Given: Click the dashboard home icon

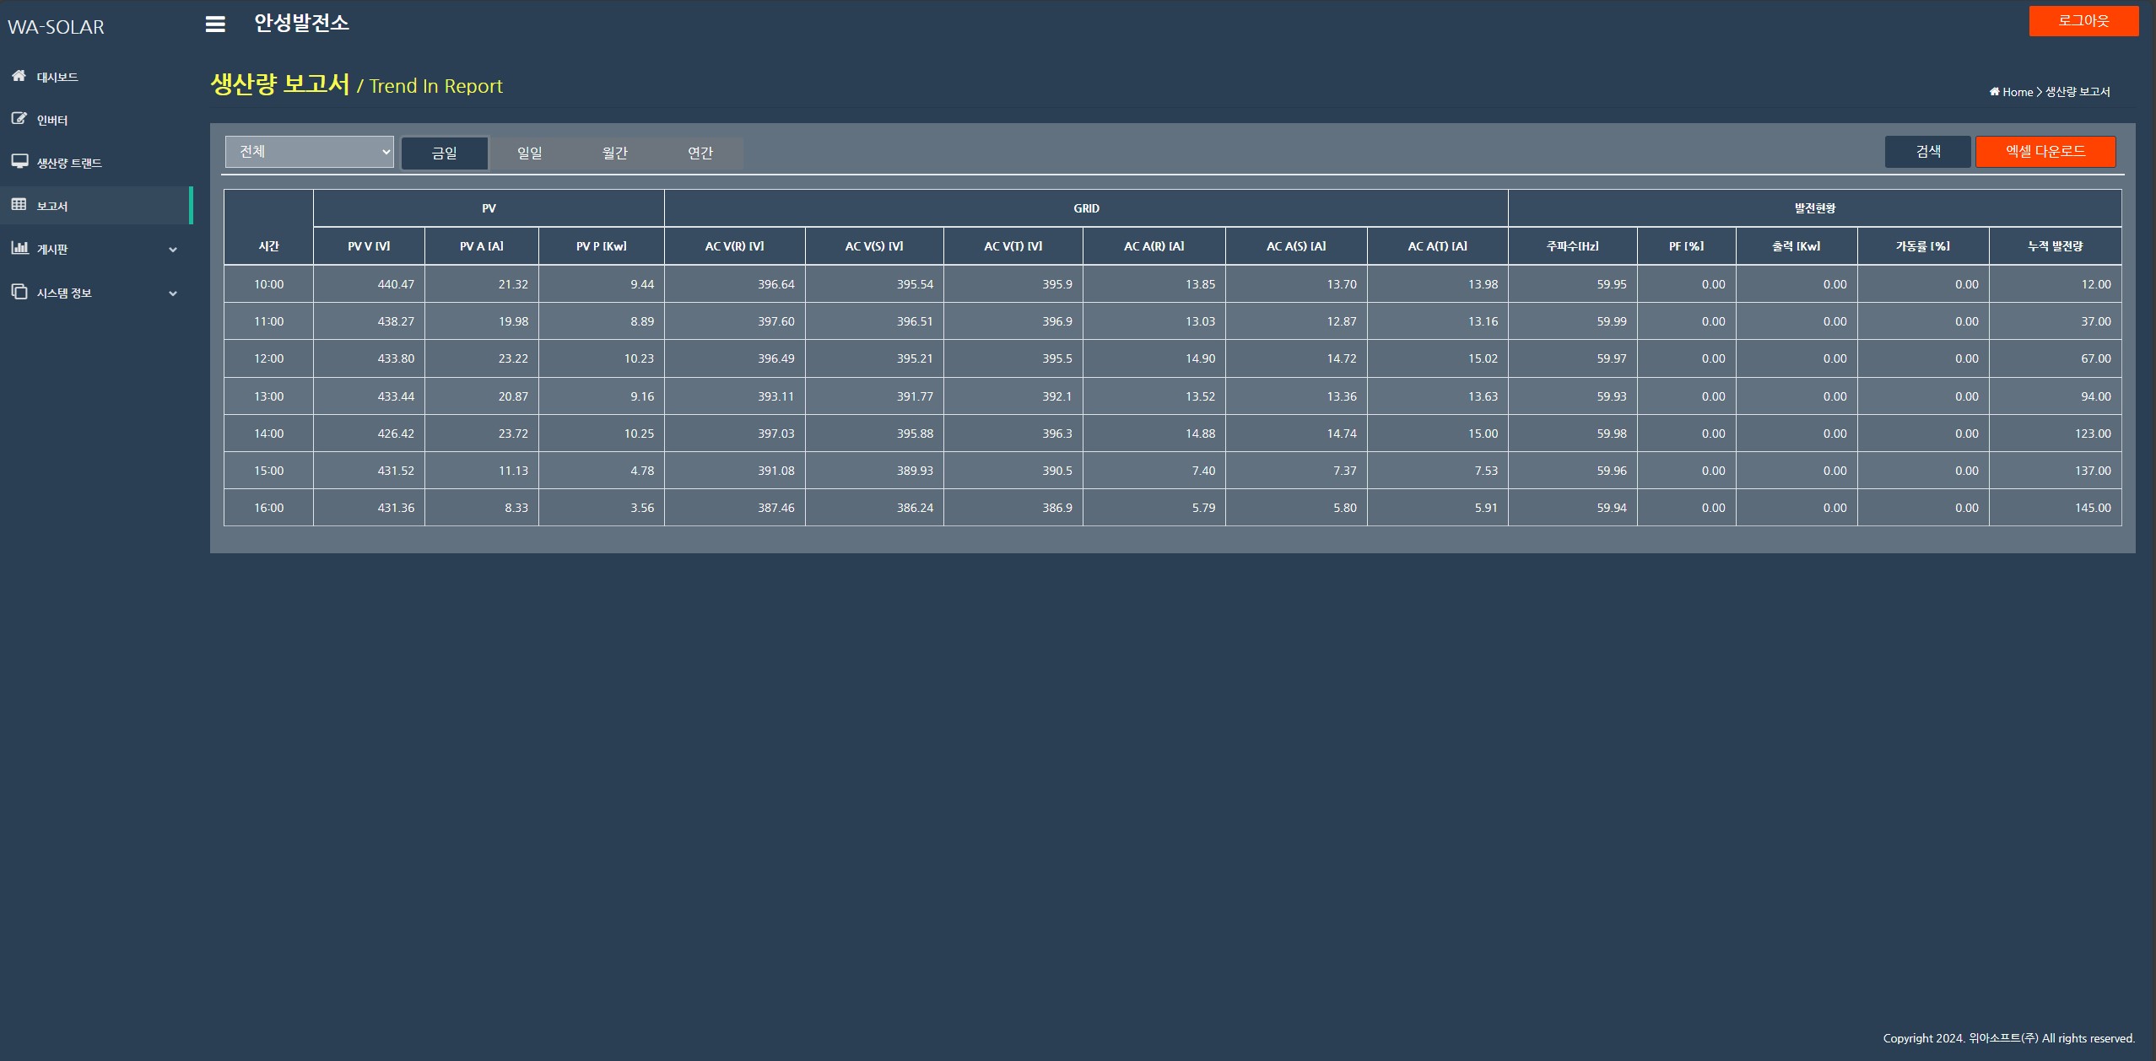Looking at the screenshot, I should tap(19, 76).
